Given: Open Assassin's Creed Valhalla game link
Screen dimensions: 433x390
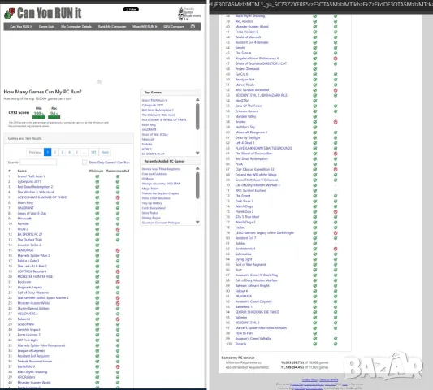Looking at the screenshot, I should (253, 339).
